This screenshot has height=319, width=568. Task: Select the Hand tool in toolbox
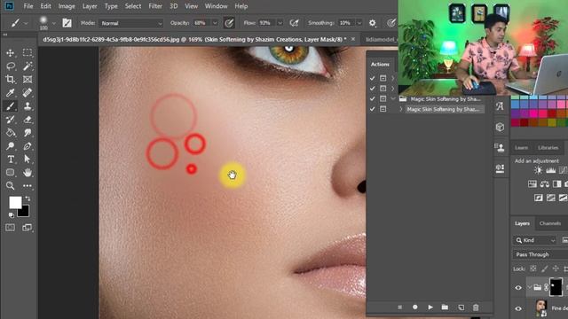(x=28, y=172)
